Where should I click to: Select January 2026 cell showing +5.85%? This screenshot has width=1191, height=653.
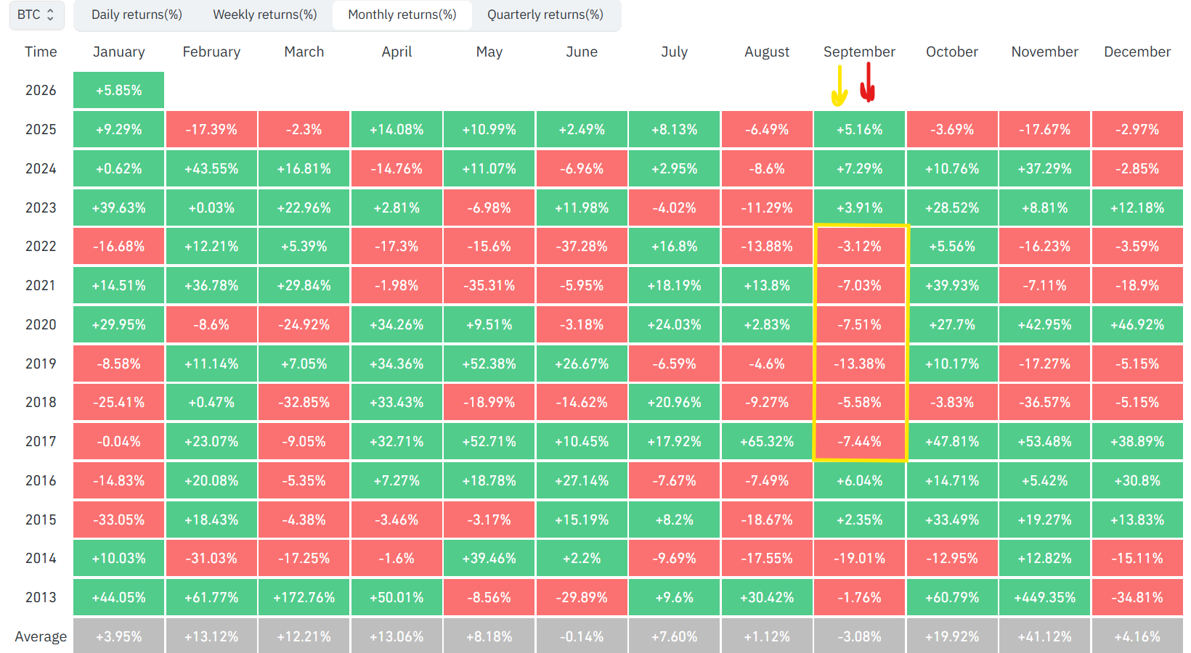(x=118, y=90)
